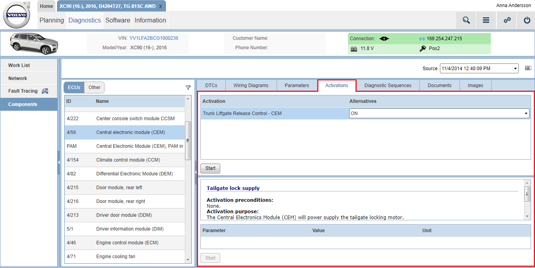535x268 pixels.
Task: Open Fault Tracing in sidebar
Action: pyautogui.click(x=29, y=91)
